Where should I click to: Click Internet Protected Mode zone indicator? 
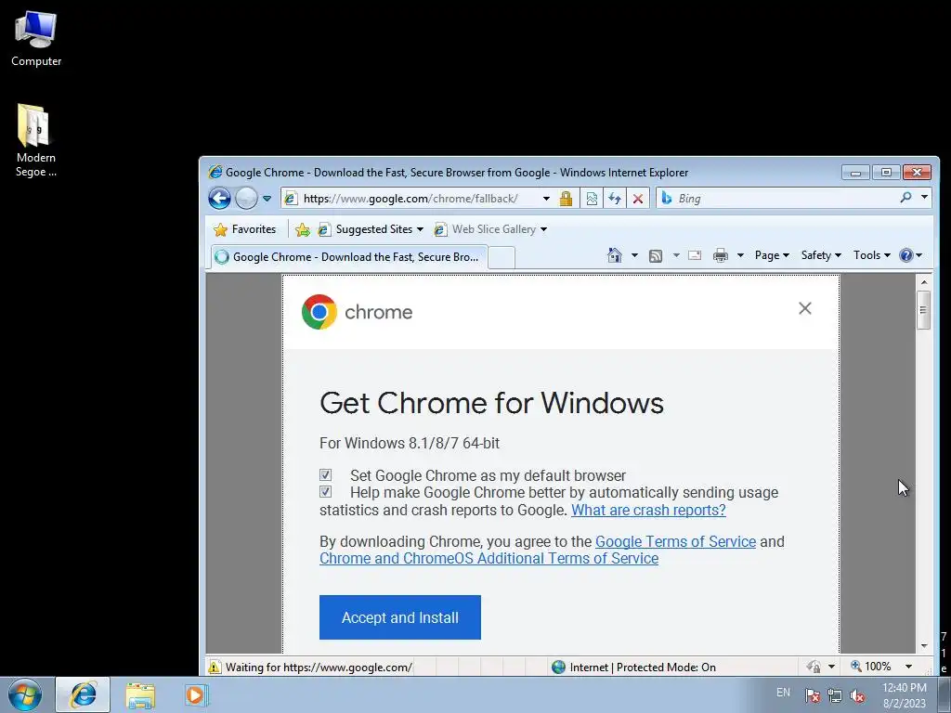(633, 667)
